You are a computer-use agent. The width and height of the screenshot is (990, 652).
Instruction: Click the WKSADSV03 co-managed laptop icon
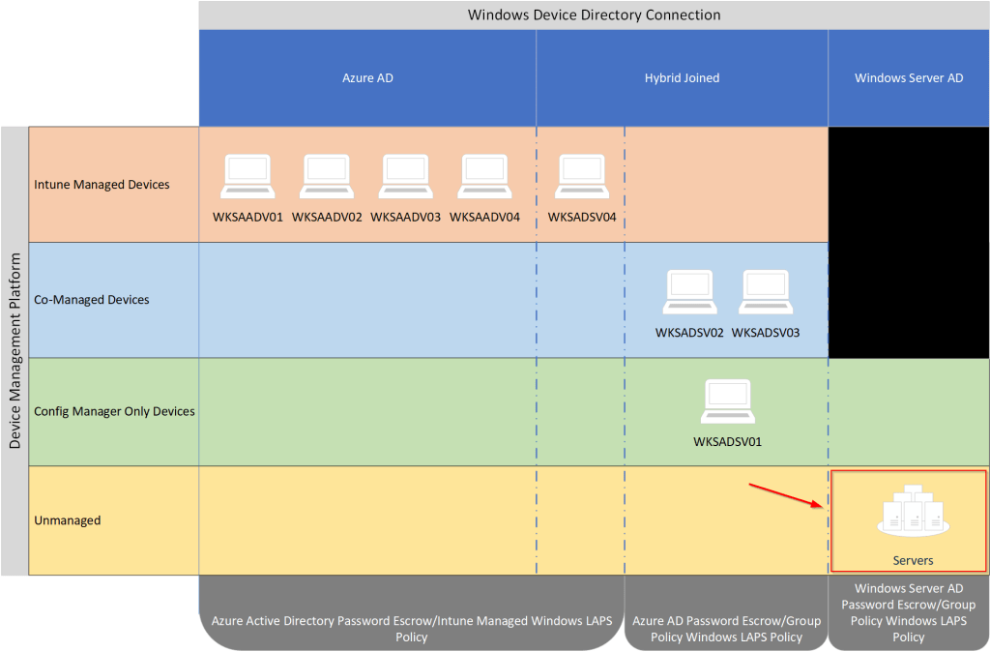(x=766, y=292)
